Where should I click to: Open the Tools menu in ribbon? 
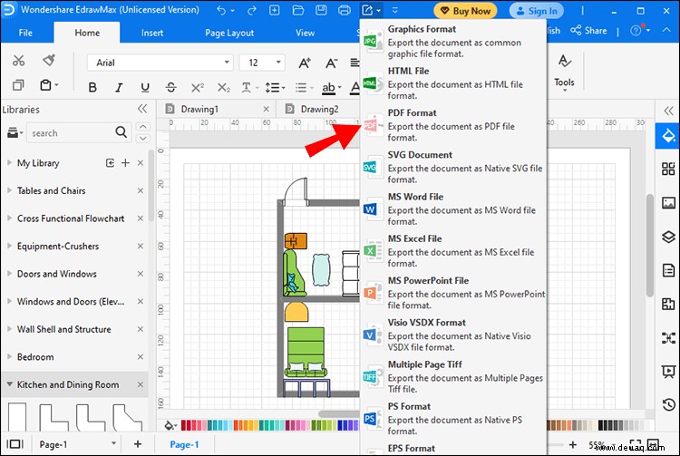564,73
